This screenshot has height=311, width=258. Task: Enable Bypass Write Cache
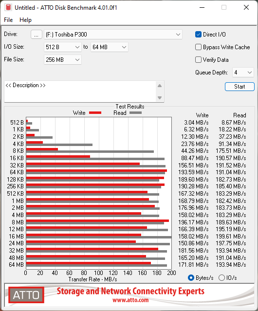tap(198, 47)
